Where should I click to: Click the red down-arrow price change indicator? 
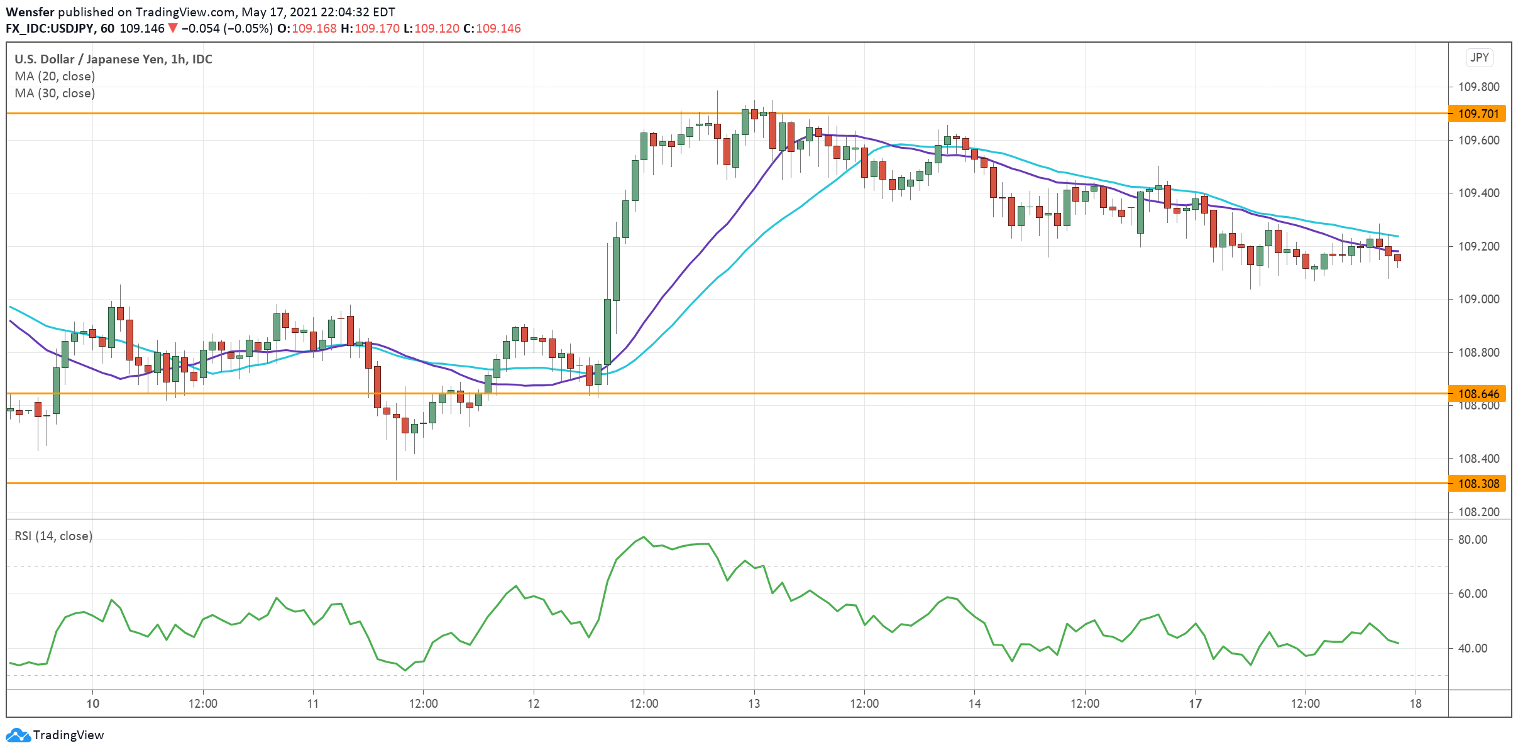(x=173, y=28)
